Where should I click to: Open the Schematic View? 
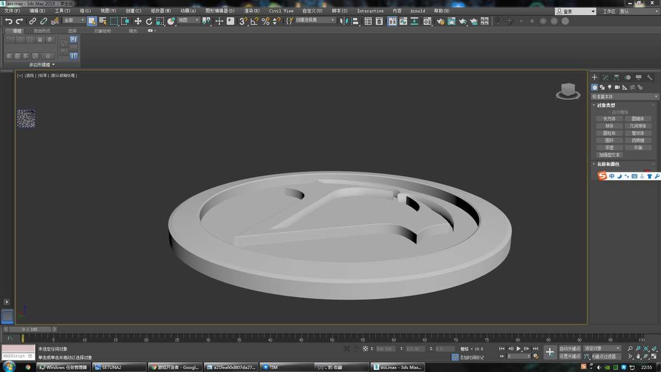point(414,21)
